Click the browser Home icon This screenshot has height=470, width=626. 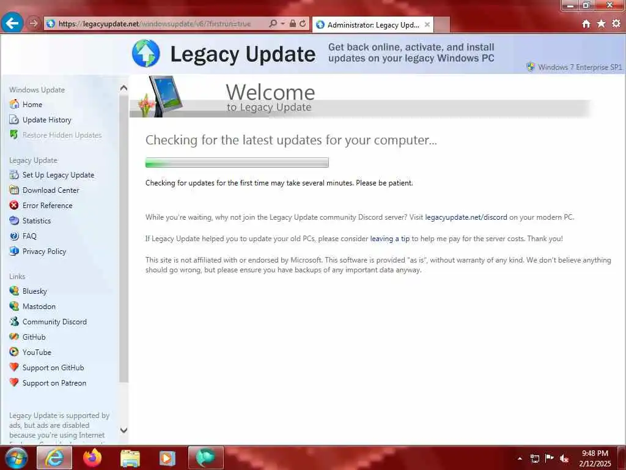click(x=586, y=24)
